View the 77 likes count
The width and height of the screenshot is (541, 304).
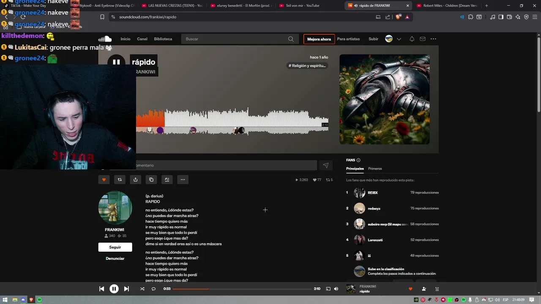pyautogui.click(x=317, y=180)
